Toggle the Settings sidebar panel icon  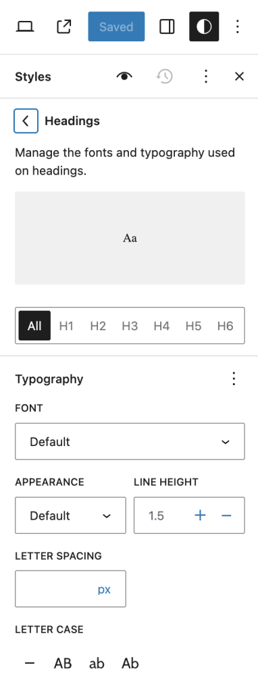pos(167,26)
